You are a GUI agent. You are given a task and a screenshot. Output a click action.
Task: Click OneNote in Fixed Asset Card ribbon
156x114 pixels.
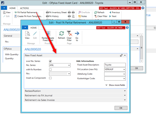[x=84, y=13]
